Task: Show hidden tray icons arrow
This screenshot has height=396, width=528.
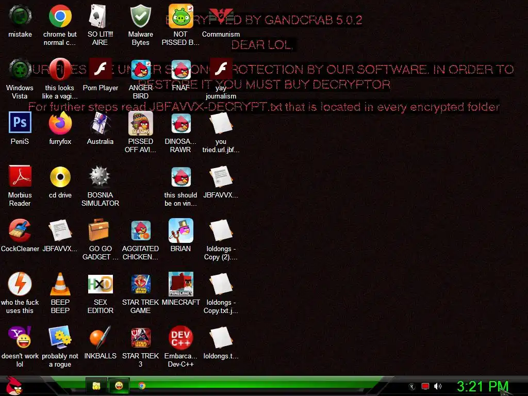Action: pyautogui.click(x=412, y=386)
